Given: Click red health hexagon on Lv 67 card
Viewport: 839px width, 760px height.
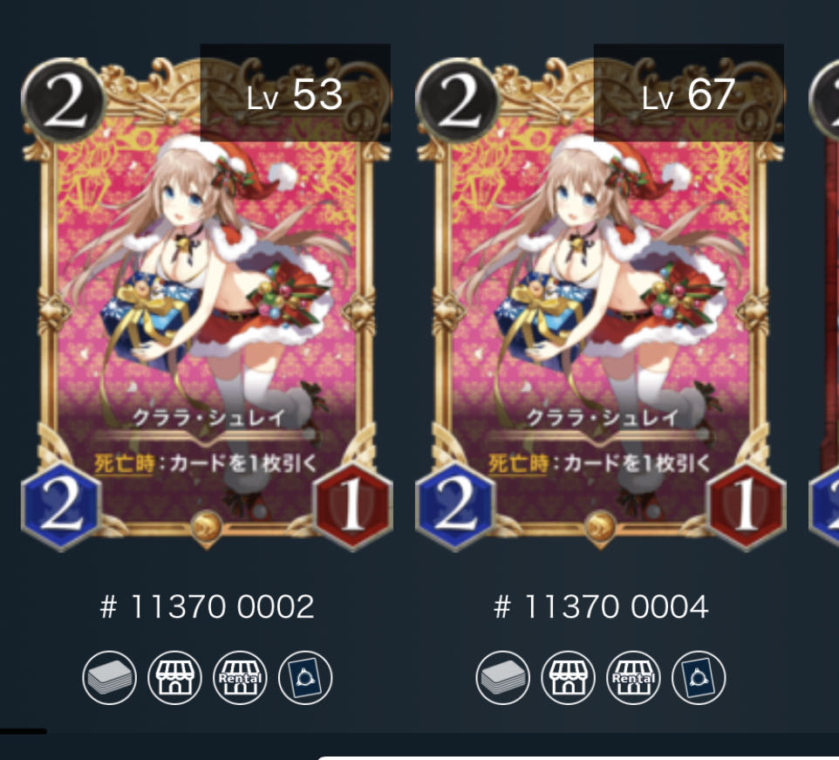Looking at the screenshot, I should [746, 506].
